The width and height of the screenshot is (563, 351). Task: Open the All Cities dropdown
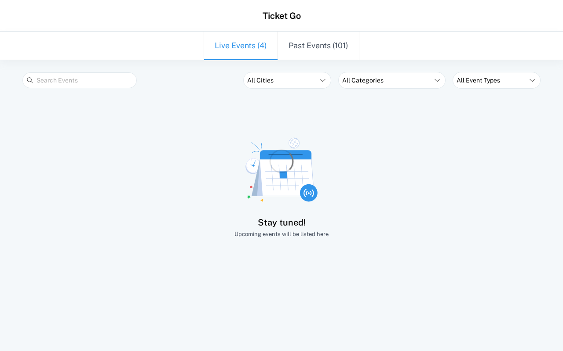pos(287,80)
